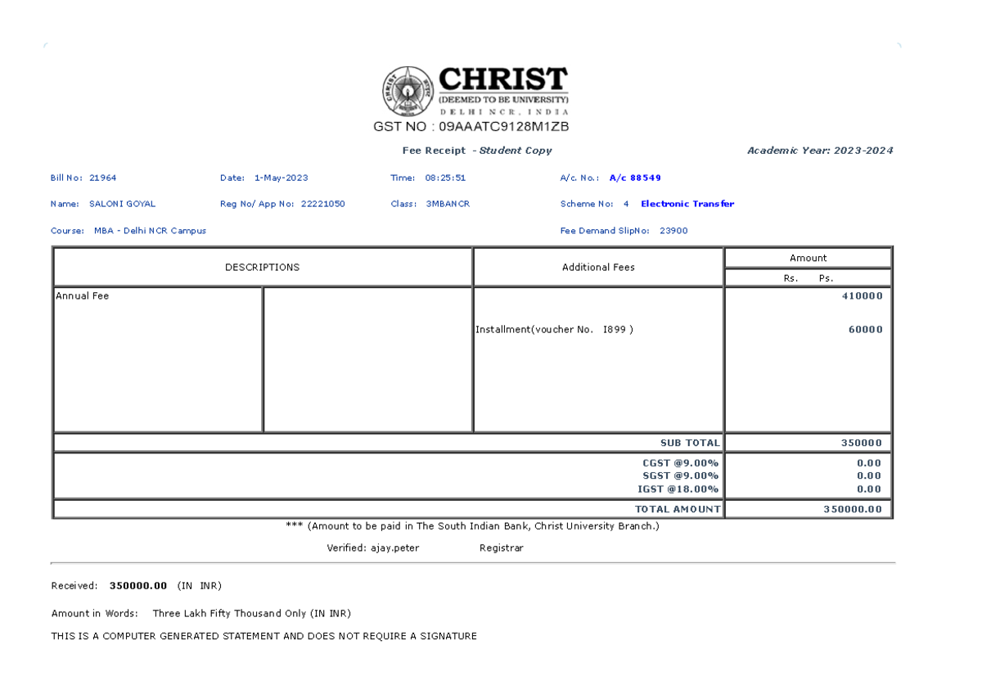Click 'Electronic Transfer' scheme text
This screenshot has height=694, width=982.
[687, 204]
